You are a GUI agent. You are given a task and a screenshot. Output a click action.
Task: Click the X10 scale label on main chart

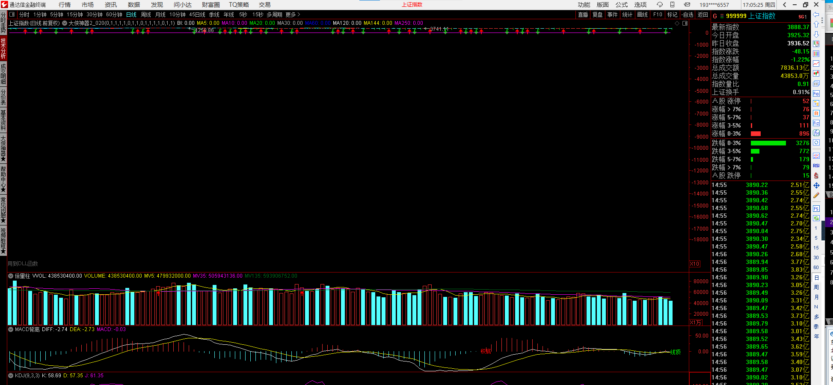click(x=695, y=264)
